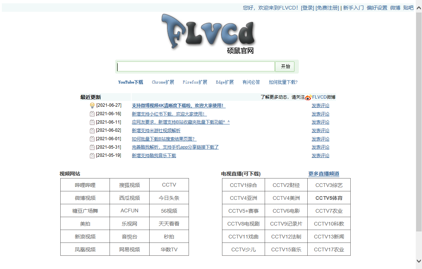Open the 免费注册 registration link
The image size is (422, 269).
click(x=327, y=8)
